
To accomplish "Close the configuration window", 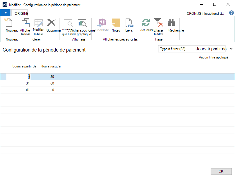I will [228, 4].
